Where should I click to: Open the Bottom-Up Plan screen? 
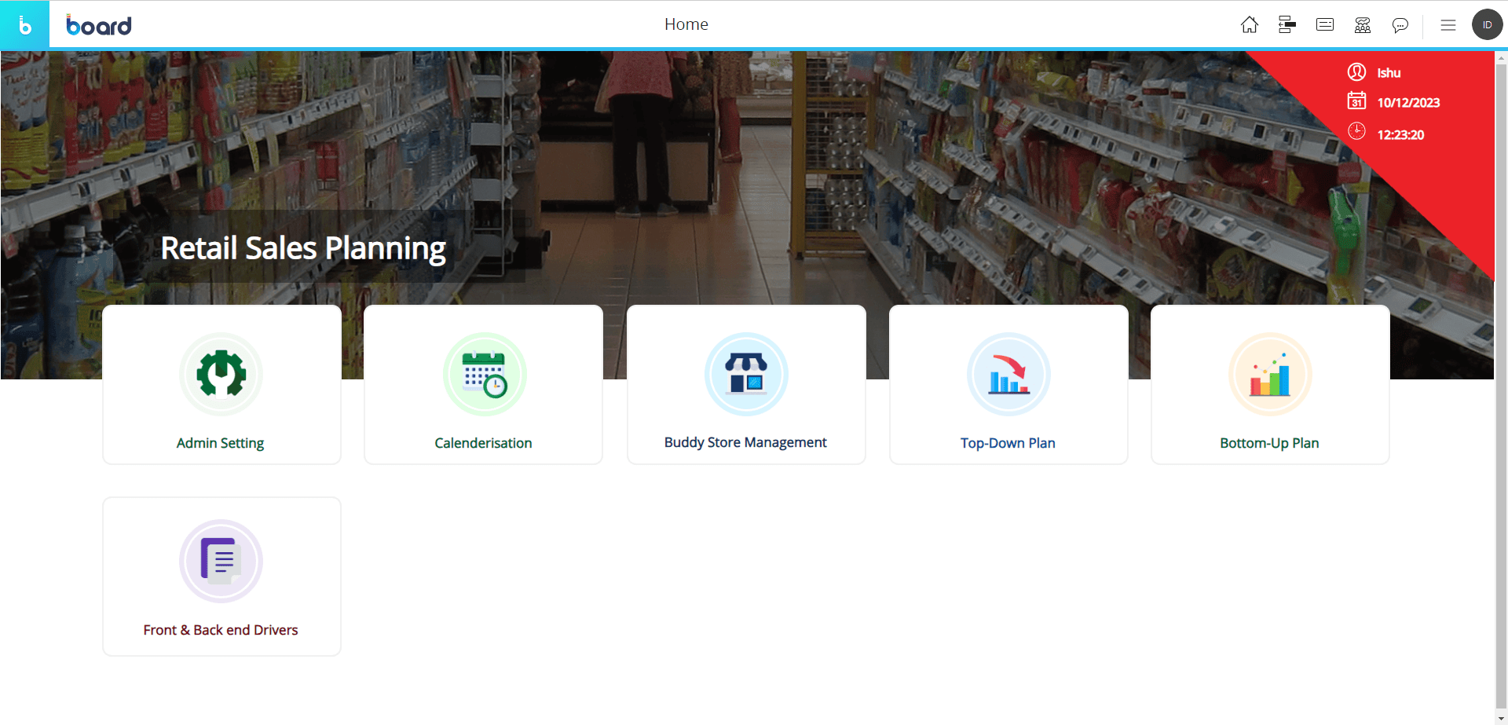(1270, 384)
